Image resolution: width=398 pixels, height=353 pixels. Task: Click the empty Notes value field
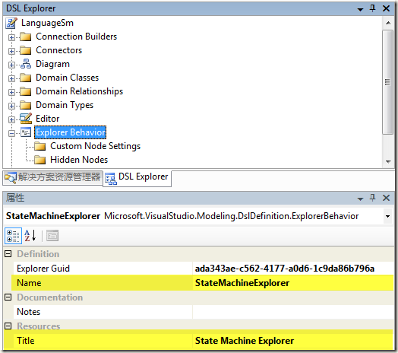[x=293, y=312]
